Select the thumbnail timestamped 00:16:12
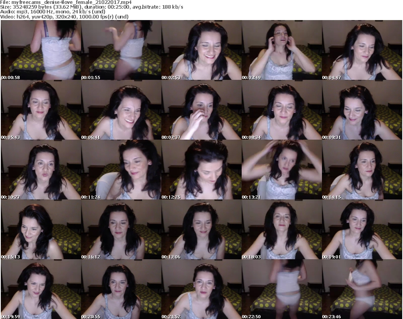This screenshot has width=403, height=319. (x=121, y=229)
